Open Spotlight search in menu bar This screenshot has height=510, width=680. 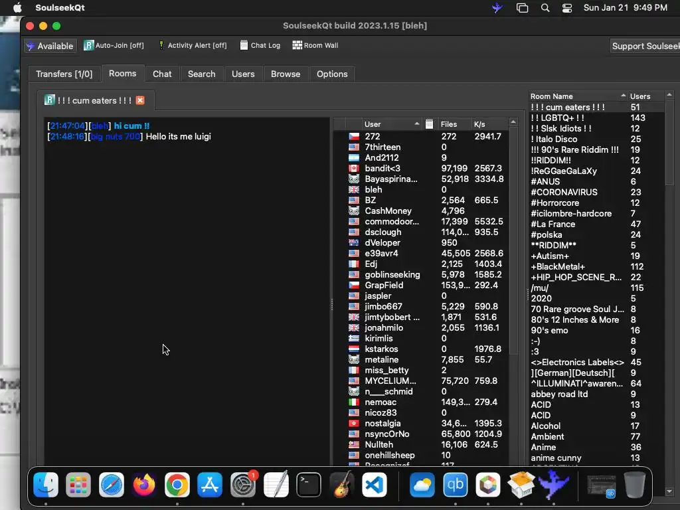545,8
